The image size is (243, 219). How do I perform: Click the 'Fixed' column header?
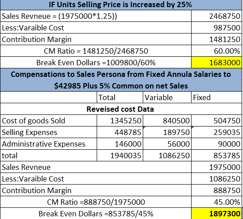tap(217, 97)
